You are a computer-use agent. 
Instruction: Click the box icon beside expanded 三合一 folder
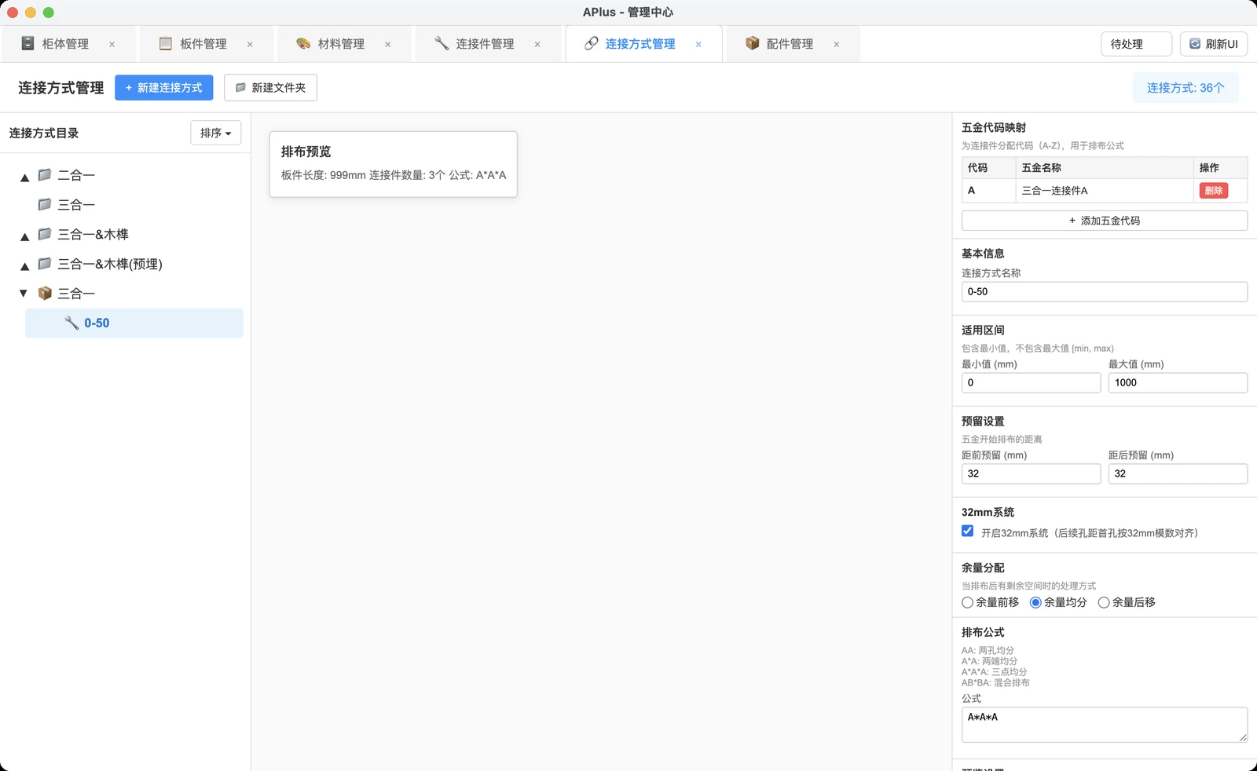coord(45,293)
